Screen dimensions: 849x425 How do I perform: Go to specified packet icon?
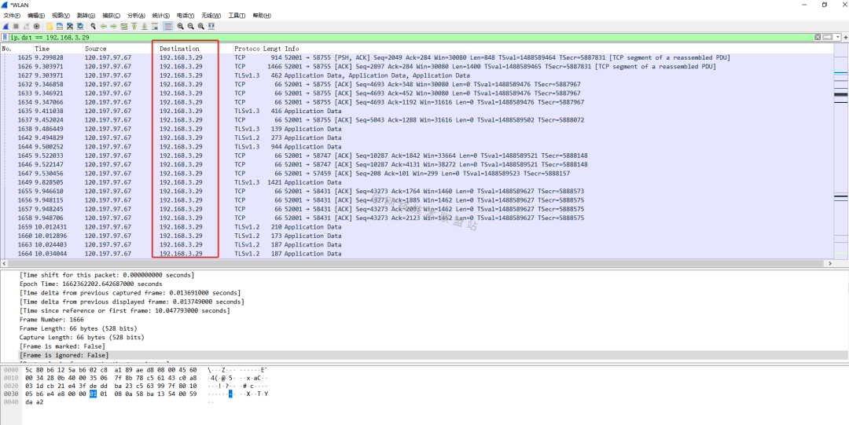click(124, 26)
